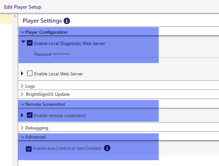Expand the BrightSignOS Update section
The width and height of the screenshot is (219, 166).
click(22, 94)
